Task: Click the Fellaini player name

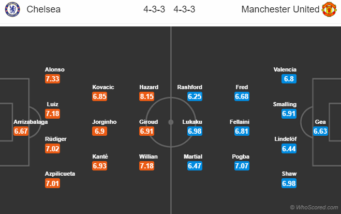Action: click(240, 122)
